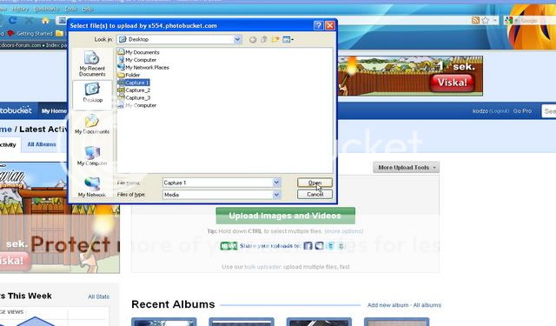This screenshot has width=556, height=326.
Task: Click the dialog help question mark button
Action: (319, 25)
